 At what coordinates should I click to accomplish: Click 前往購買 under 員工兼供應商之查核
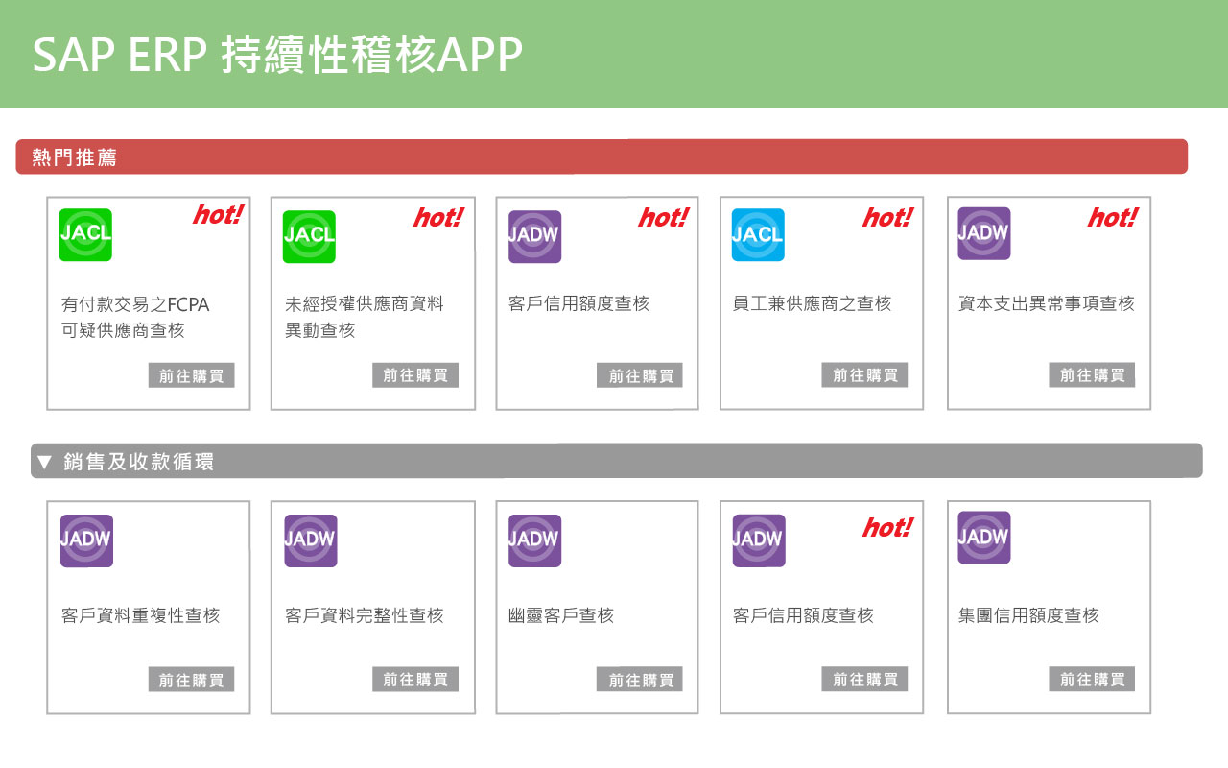point(864,375)
